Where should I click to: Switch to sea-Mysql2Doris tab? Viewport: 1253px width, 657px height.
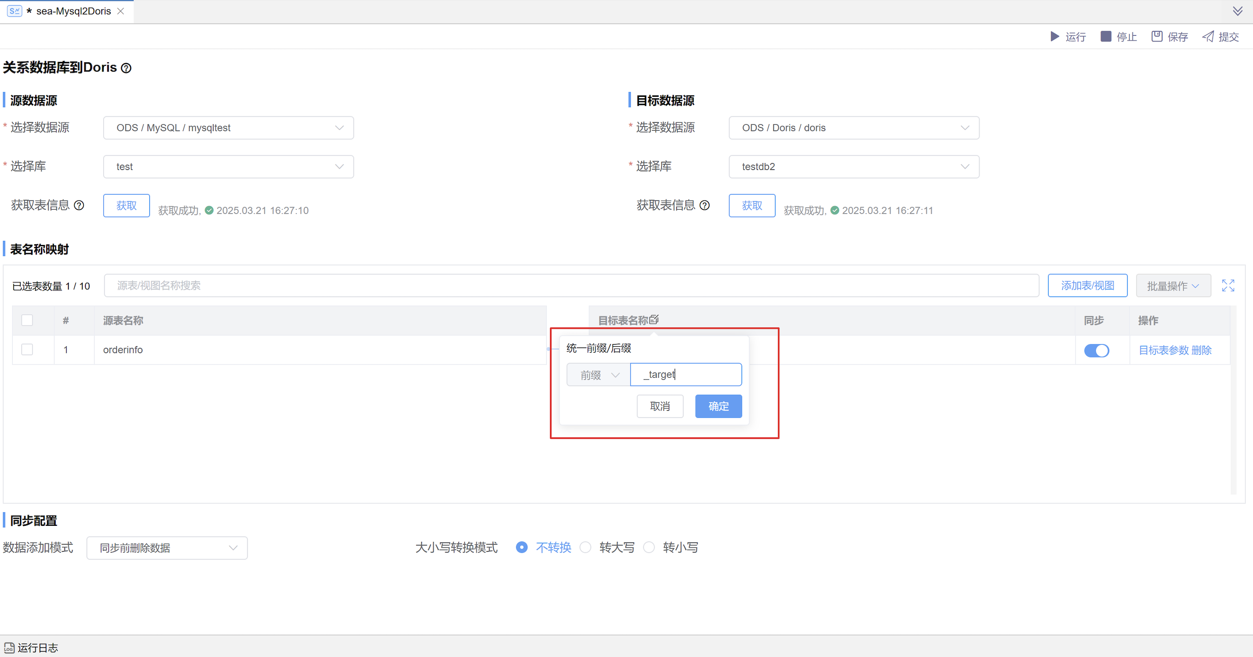click(x=73, y=11)
